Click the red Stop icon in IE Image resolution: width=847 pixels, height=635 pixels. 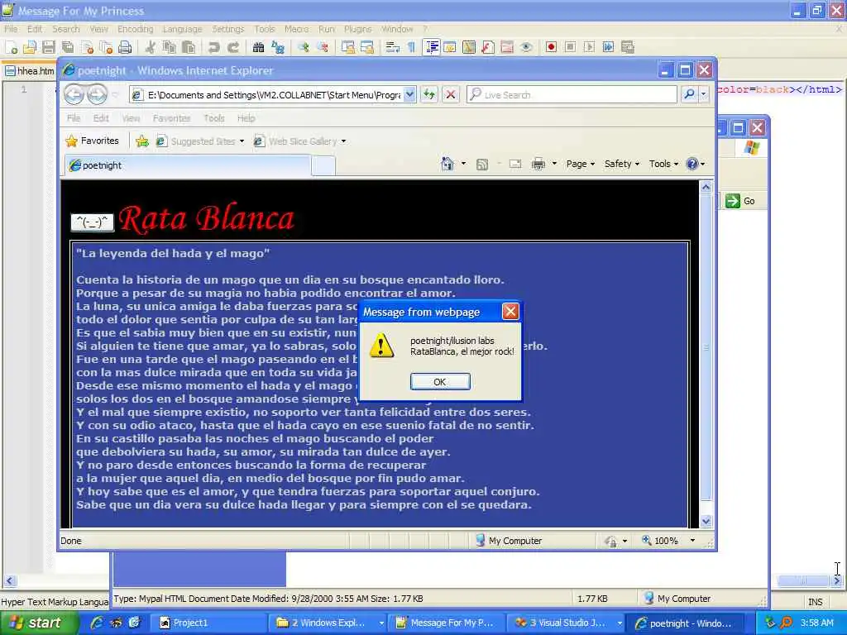[451, 94]
